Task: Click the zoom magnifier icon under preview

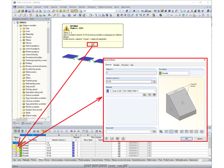Action: click(x=201, y=131)
